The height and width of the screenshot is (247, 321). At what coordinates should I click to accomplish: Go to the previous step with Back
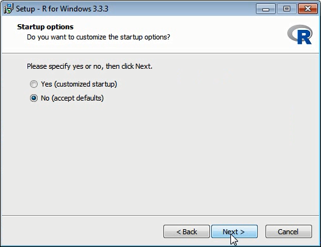[x=186, y=232]
